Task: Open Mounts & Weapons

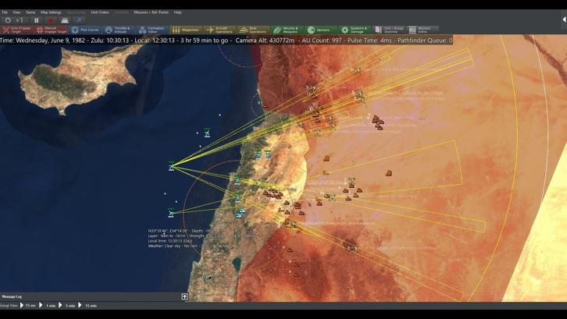Action: (287, 30)
